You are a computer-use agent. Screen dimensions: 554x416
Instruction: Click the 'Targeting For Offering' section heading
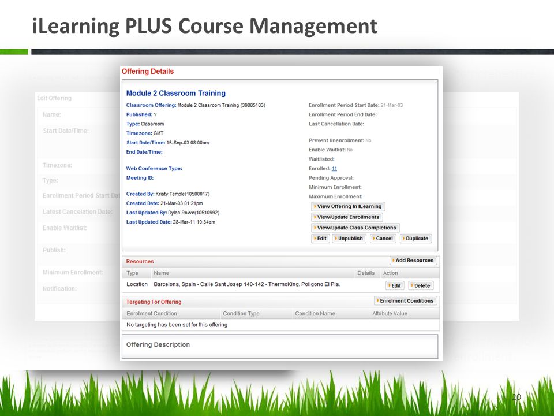click(154, 302)
